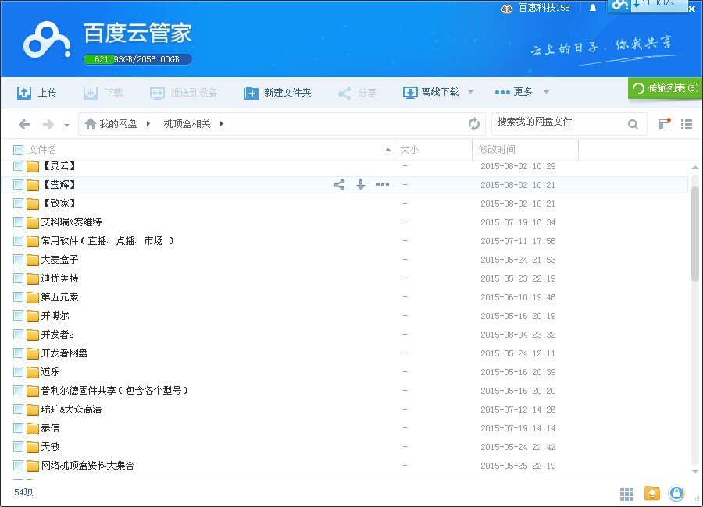Select the 开博尔 folder icon
The image size is (703, 507).
pos(32,316)
